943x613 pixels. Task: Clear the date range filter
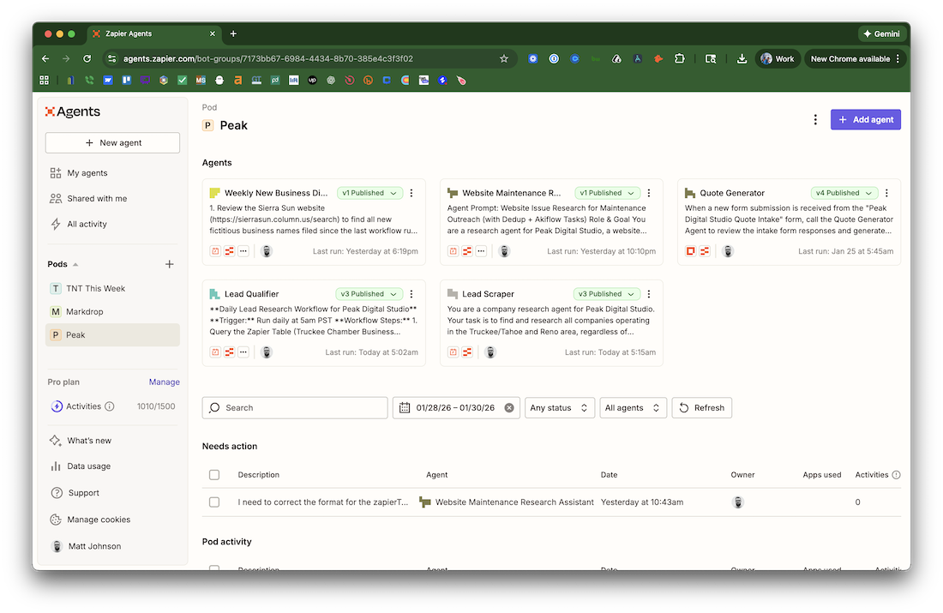click(x=508, y=408)
